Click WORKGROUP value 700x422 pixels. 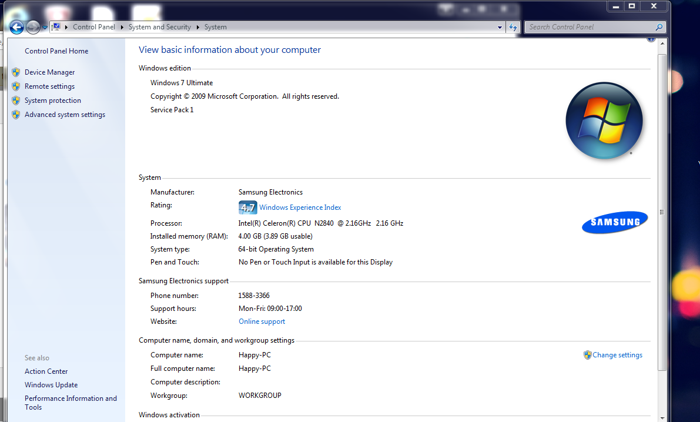[x=260, y=396]
